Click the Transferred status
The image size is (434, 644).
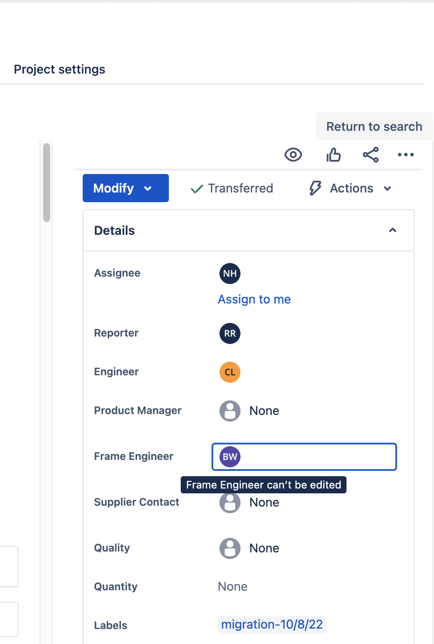[232, 188]
